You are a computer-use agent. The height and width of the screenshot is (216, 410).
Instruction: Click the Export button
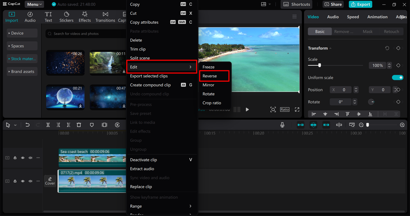pyautogui.click(x=360, y=4)
